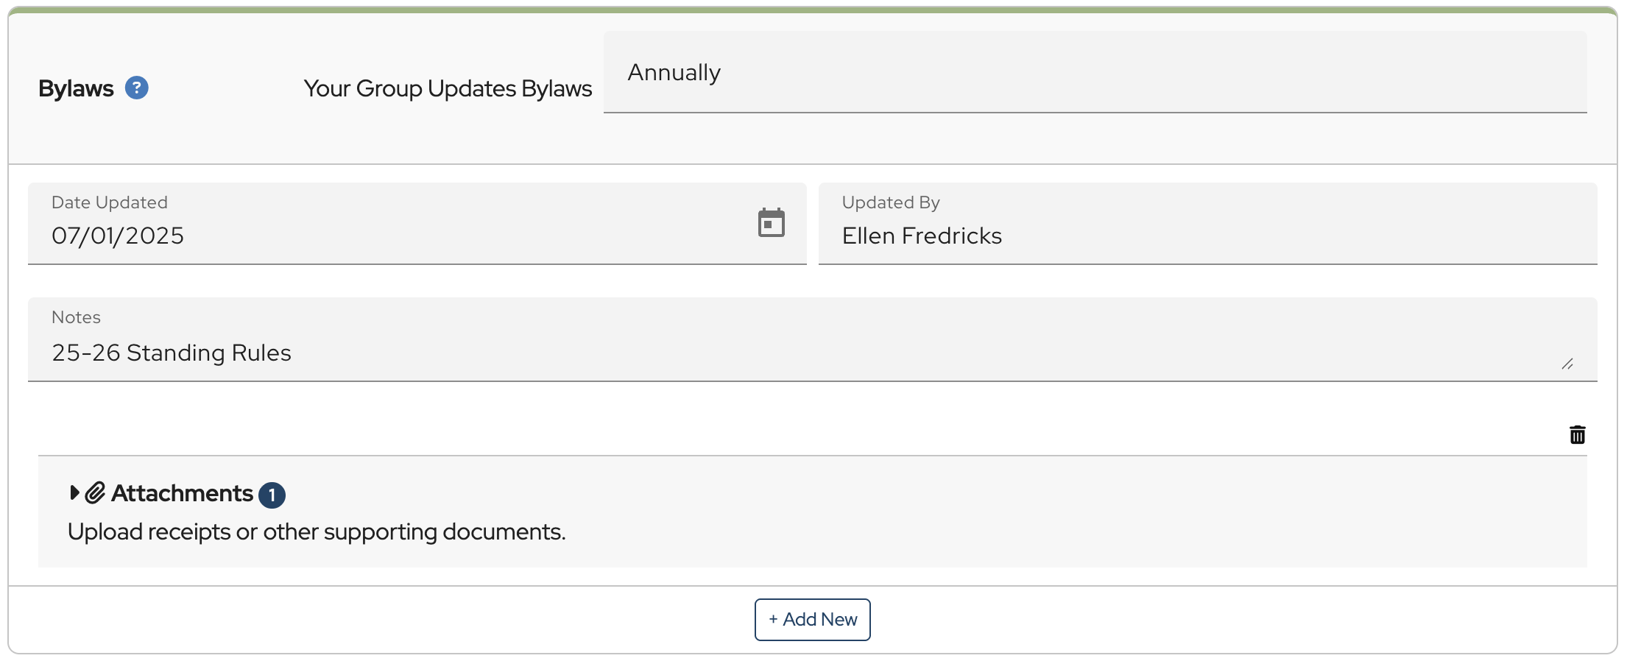Delete this bylaws entry with trash icon

1577,435
